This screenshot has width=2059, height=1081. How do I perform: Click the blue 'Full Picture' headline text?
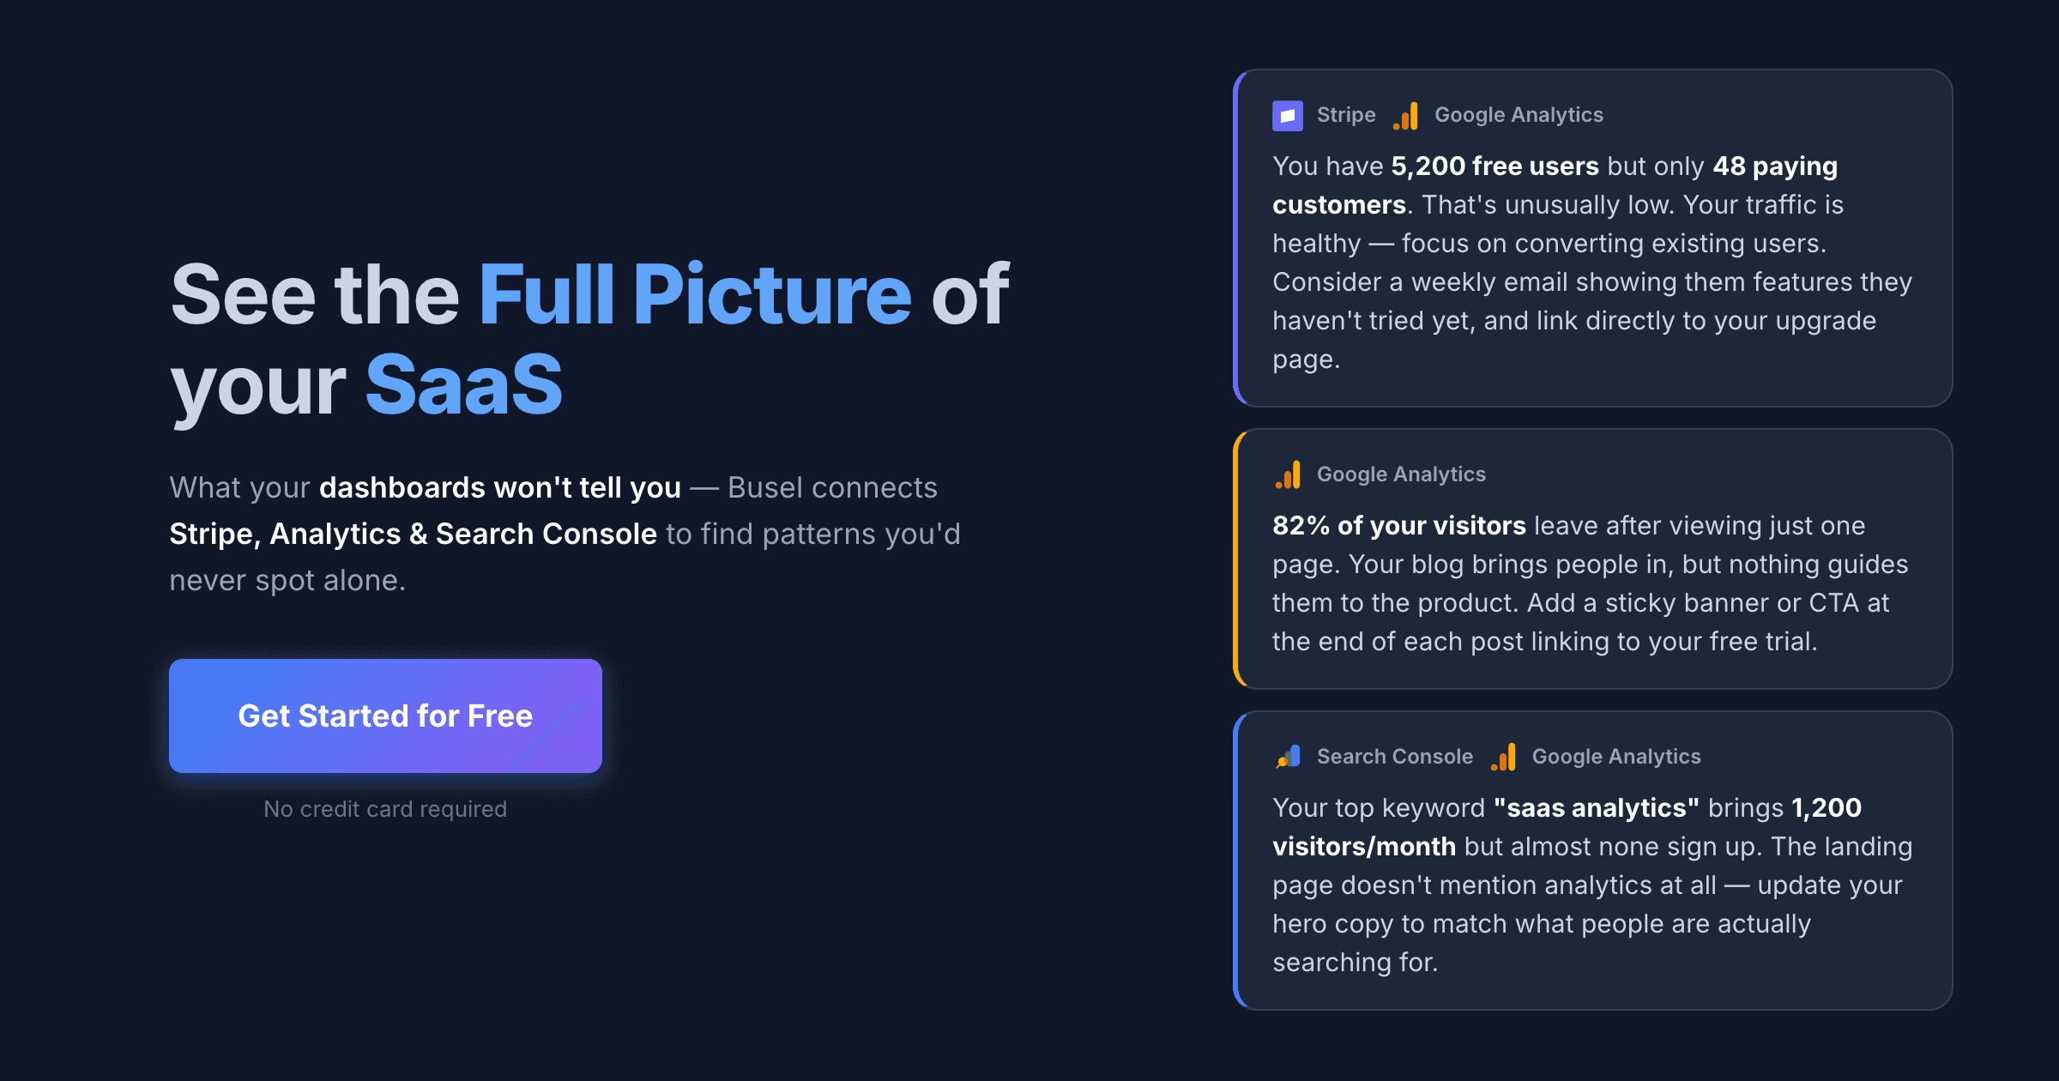click(x=695, y=294)
